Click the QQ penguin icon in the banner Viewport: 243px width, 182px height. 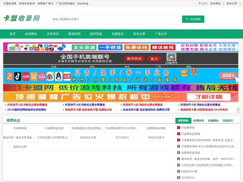pos(58,76)
